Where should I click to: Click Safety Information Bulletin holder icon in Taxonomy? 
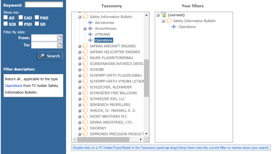[85, 17]
